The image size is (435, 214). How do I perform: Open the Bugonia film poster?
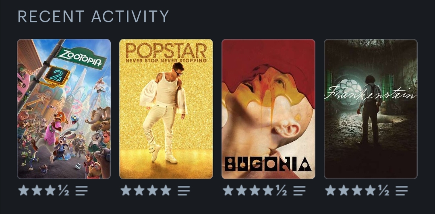(x=269, y=109)
